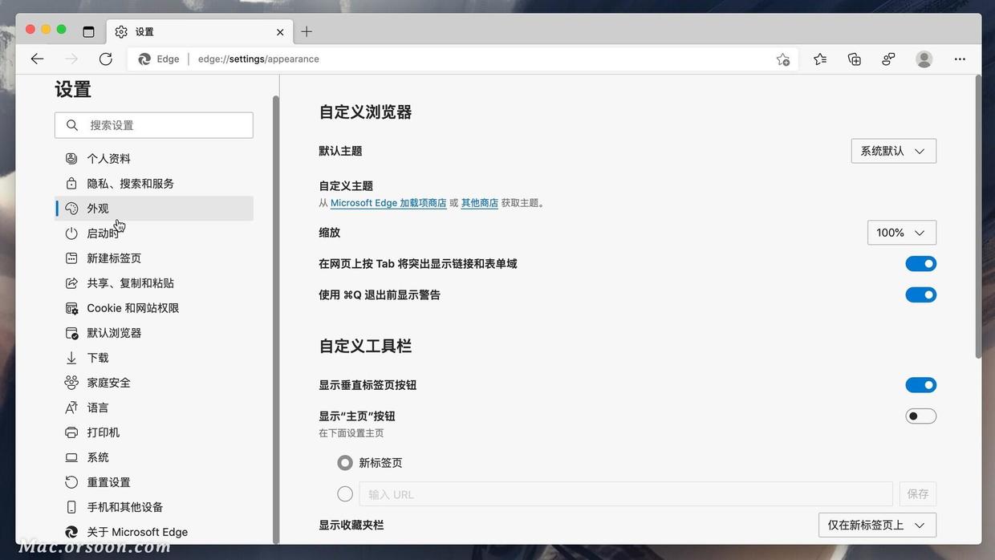Image resolution: width=995 pixels, height=560 pixels.
Task: Select the 新标签页 radio option
Action: tap(344, 462)
